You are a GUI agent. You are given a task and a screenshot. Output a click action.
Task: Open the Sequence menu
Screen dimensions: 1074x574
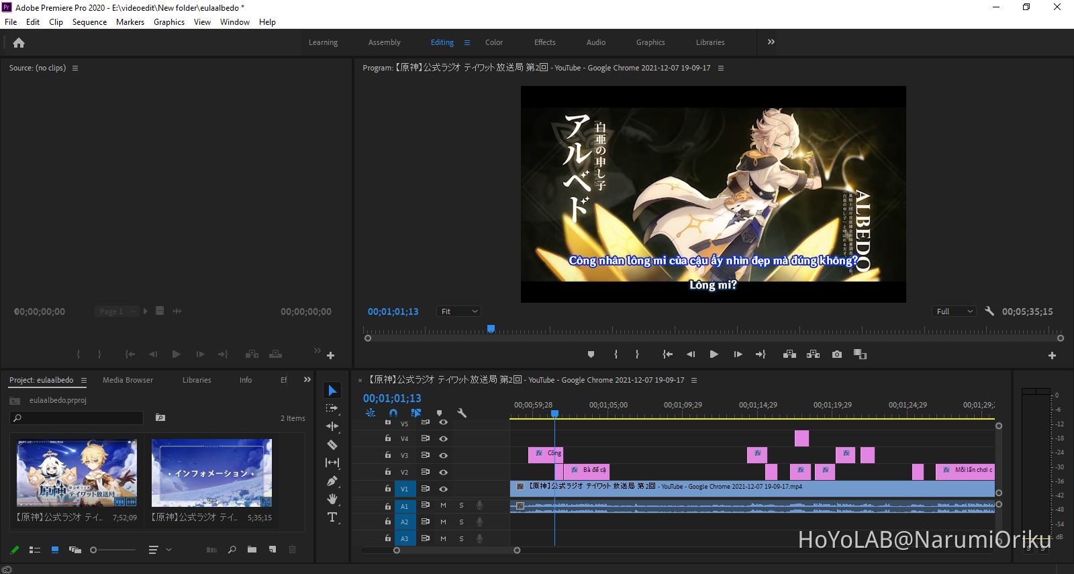(x=89, y=22)
